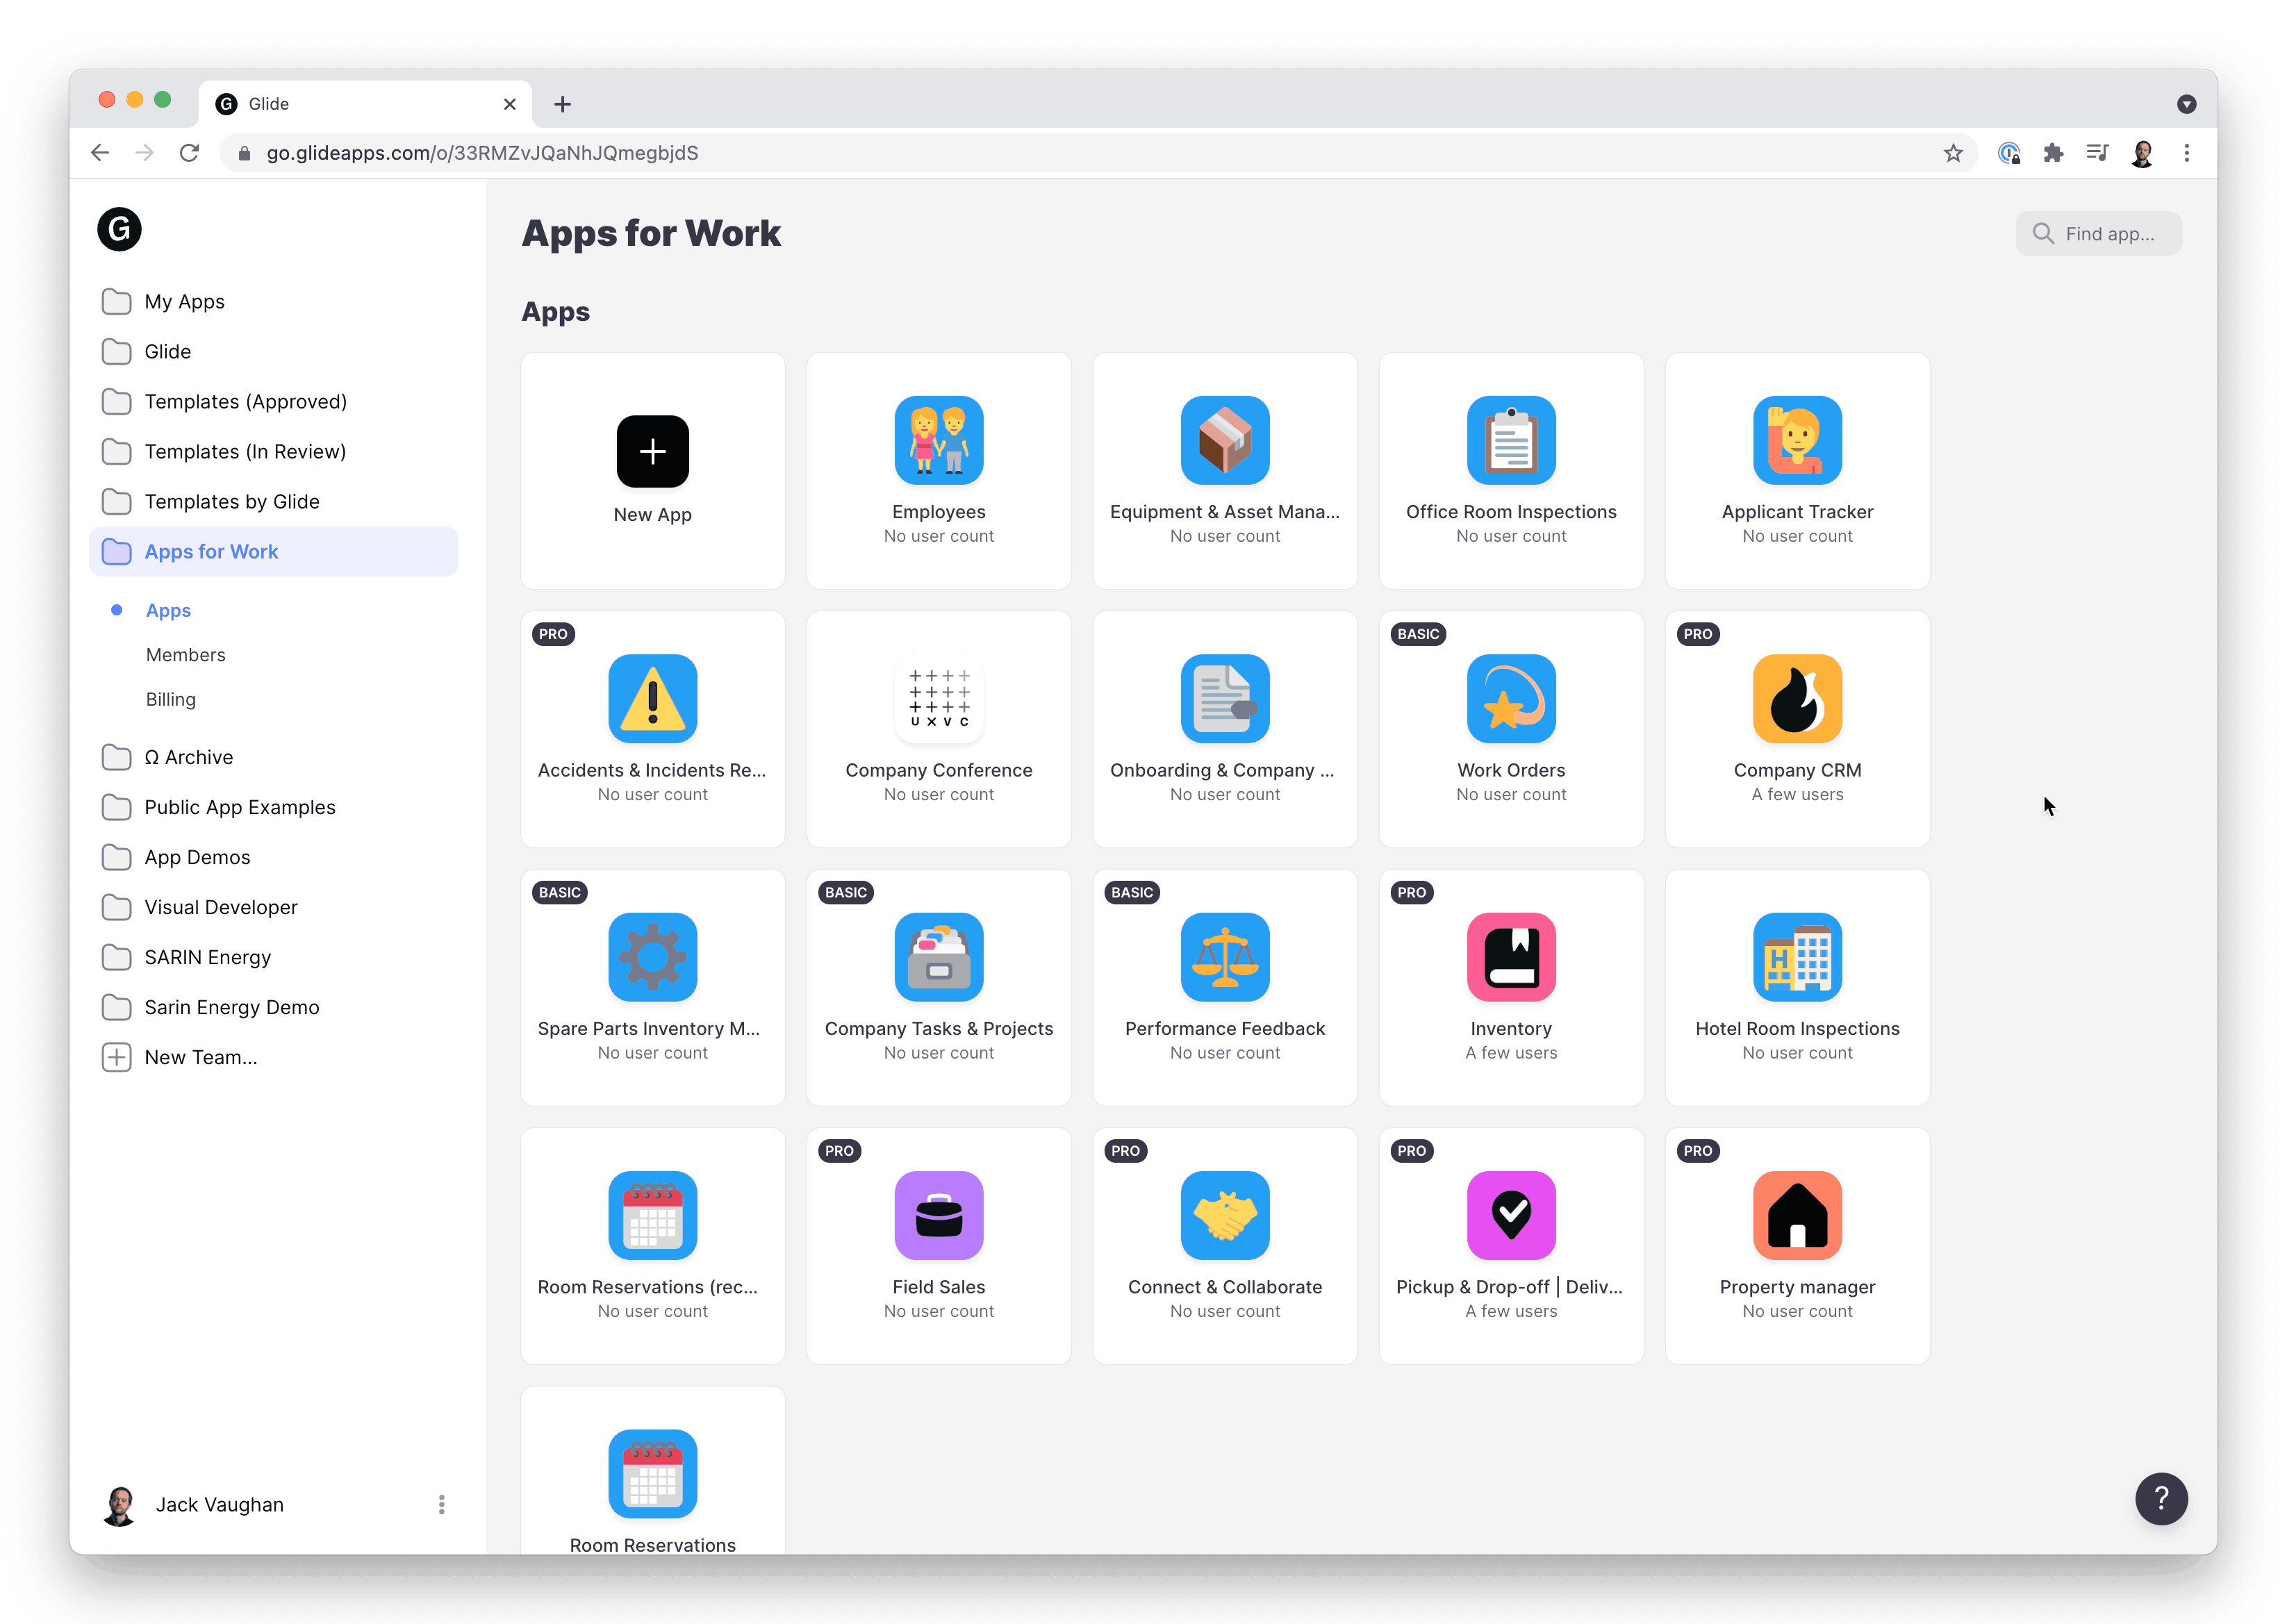Open Jack Vaughan's account options menu

(x=440, y=1504)
